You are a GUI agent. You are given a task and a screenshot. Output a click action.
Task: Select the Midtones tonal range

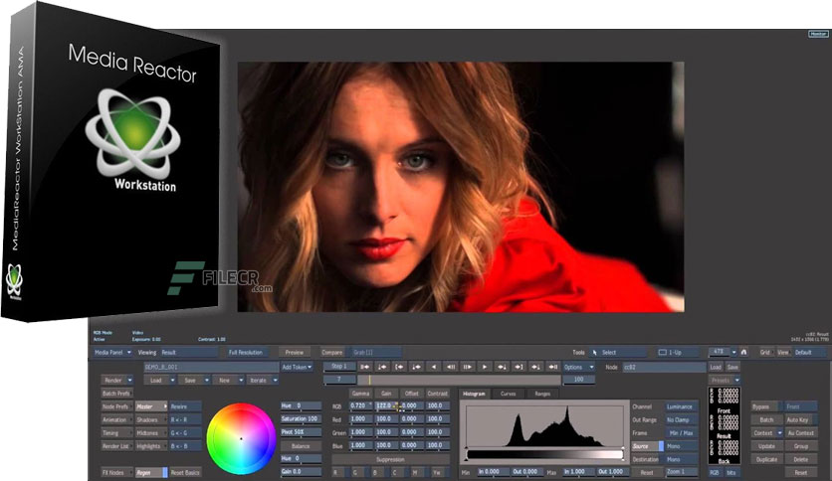(x=151, y=432)
